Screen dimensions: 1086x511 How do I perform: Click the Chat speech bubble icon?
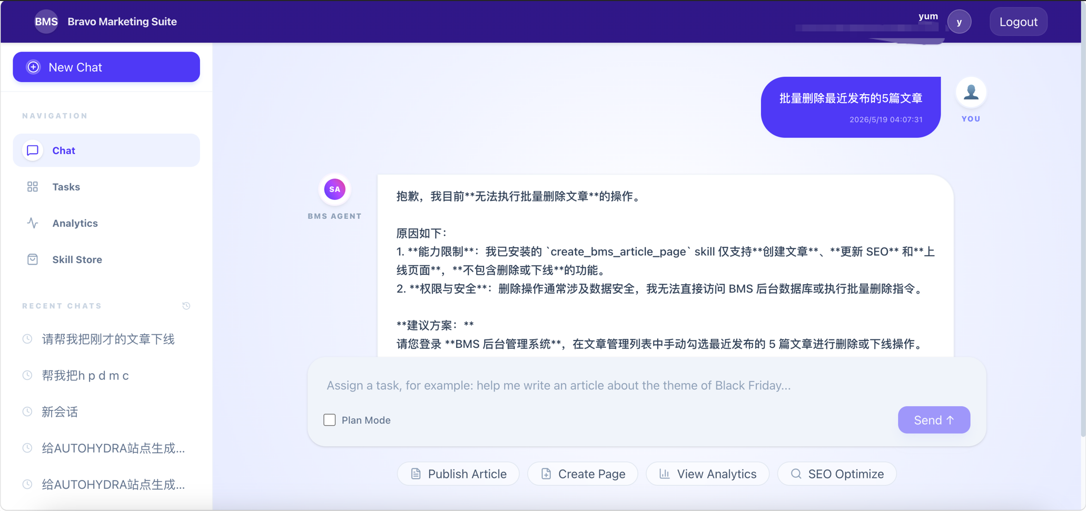[x=33, y=150]
